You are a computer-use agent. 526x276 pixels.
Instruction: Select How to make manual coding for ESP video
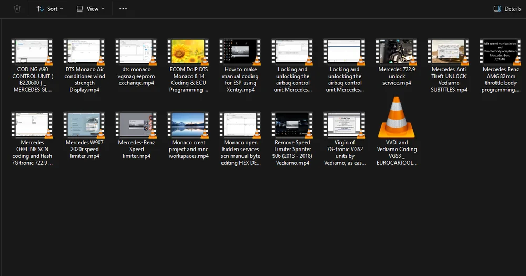point(240,52)
